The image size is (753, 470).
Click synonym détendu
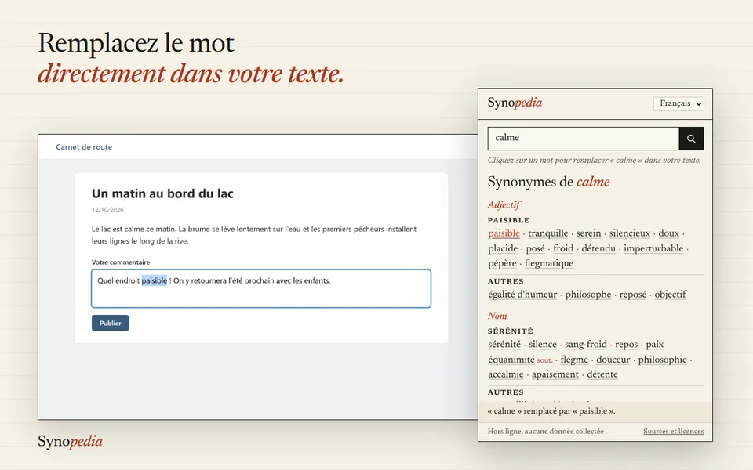pos(598,248)
